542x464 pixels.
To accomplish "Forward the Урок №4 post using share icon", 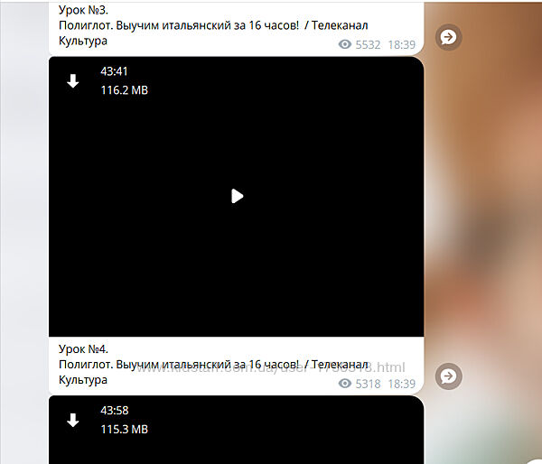I will coord(448,376).
